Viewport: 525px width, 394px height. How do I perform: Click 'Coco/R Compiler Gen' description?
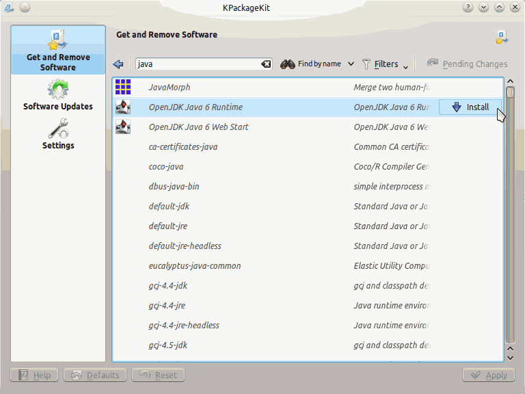(x=392, y=166)
